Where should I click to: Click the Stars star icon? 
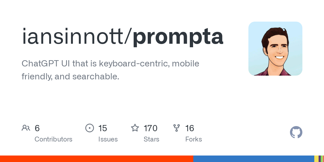135,128
